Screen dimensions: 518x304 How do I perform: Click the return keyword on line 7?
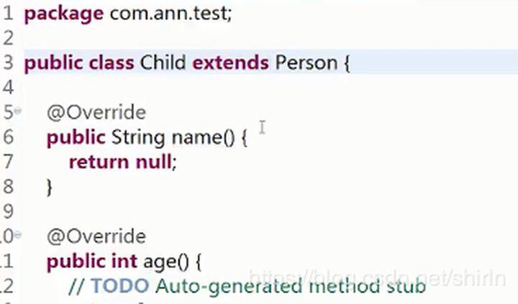click(99, 162)
